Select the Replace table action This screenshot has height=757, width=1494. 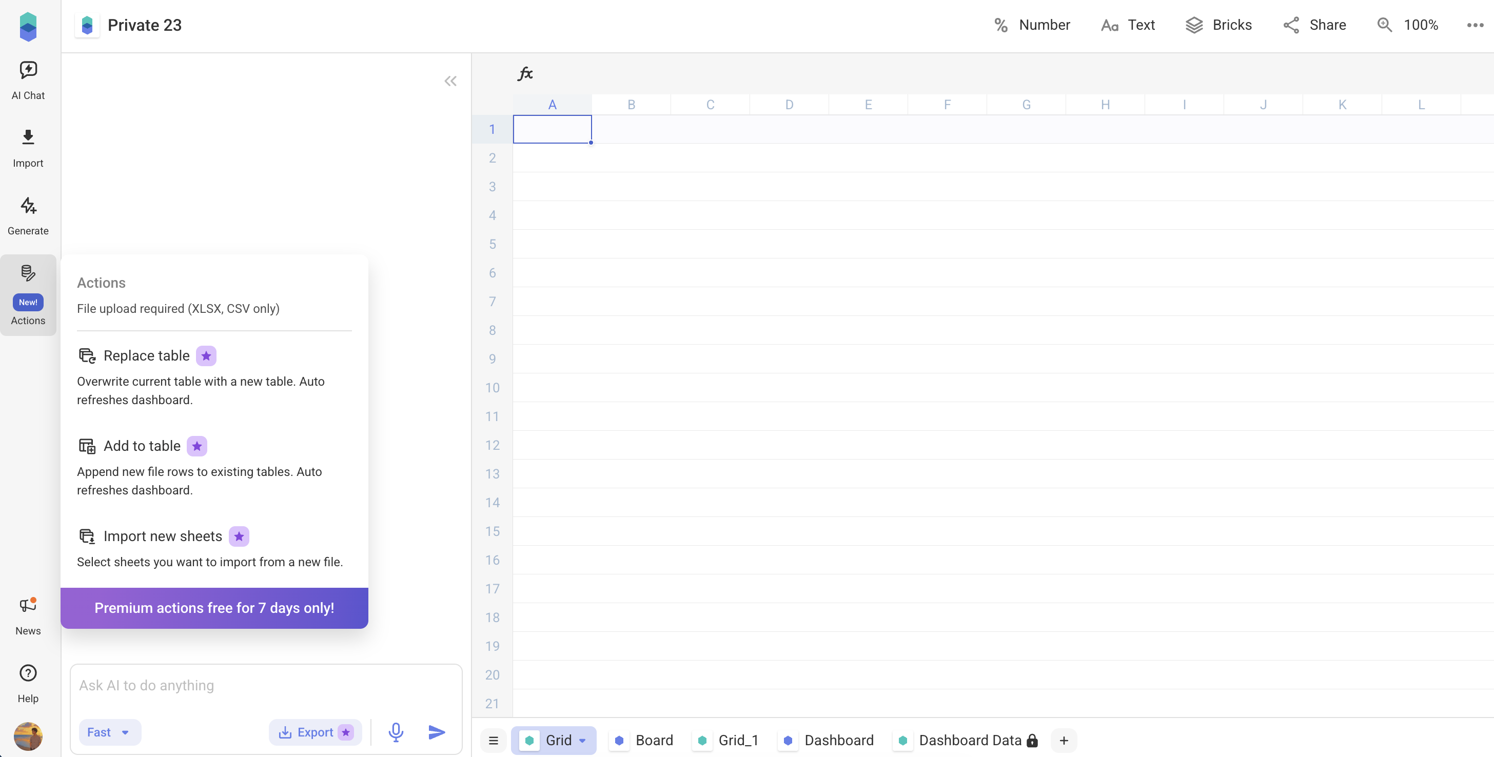(x=146, y=355)
